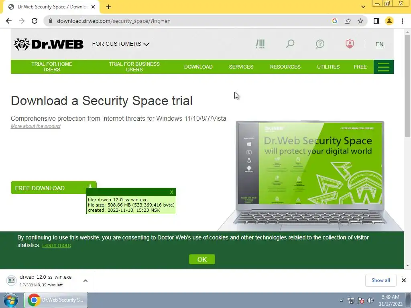Close the file info tooltip with x
This screenshot has width=411, height=308.
point(171,192)
